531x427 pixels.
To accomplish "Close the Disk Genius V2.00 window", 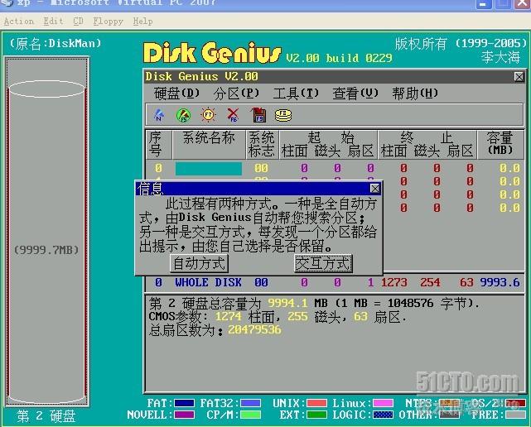I will pyautogui.click(x=519, y=77).
